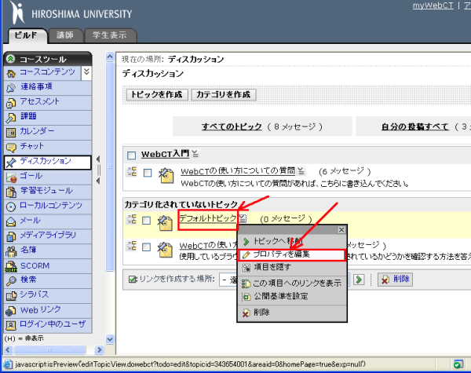Click topic icon of デフォルトトピック row
The image size is (471, 373).
point(165,223)
